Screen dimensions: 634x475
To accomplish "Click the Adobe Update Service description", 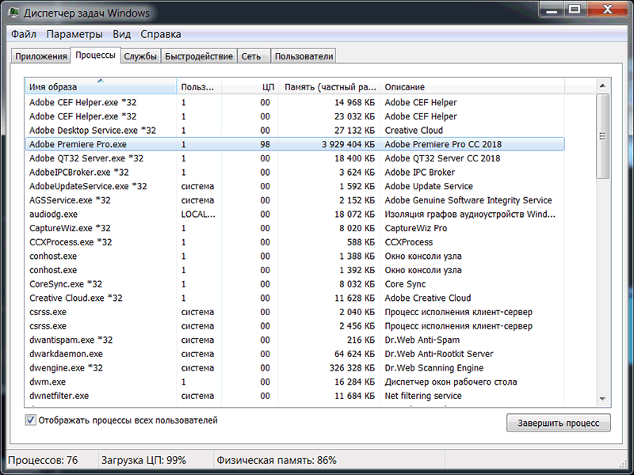I will point(429,186).
